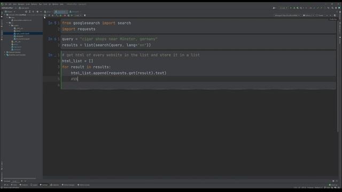Click the 'import requests' code line
Image resolution: width=342 pixels, height=192 pixels.
pos(79,29)
